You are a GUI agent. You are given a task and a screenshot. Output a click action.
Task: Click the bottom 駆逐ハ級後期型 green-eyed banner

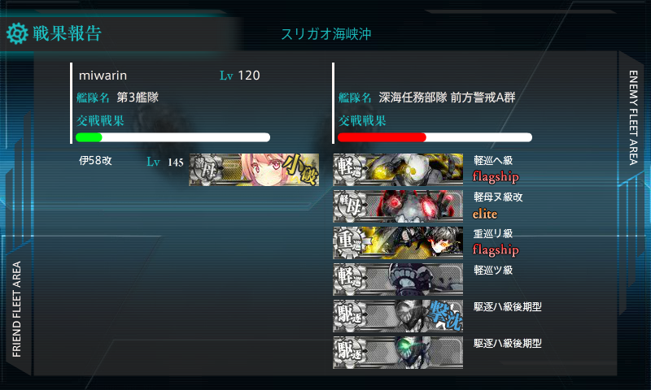point(398,353)
